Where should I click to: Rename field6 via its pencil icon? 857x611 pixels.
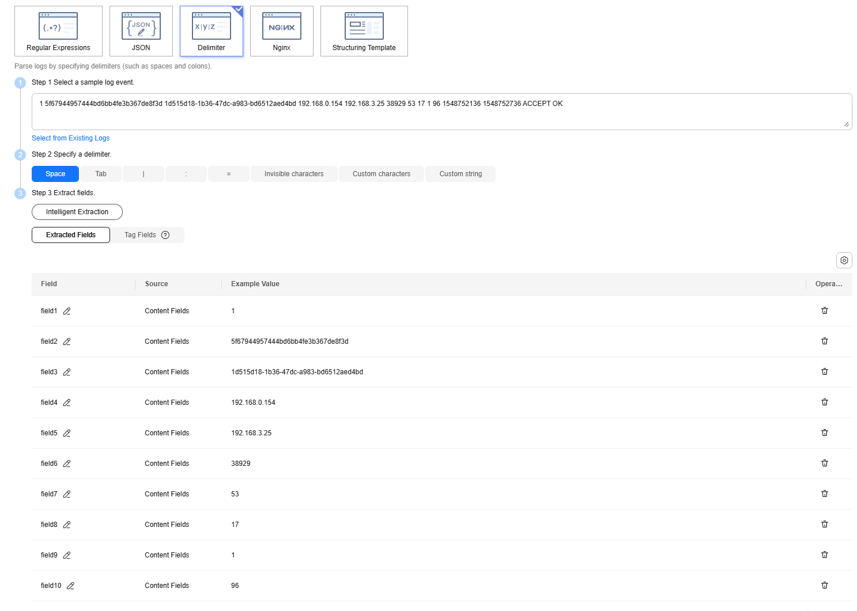[67, 464]
